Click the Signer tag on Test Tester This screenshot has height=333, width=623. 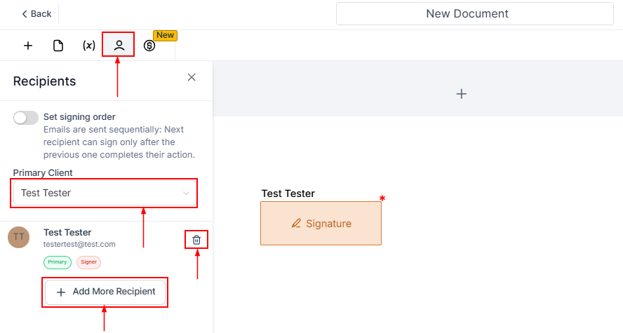click(x=88, y=262)
